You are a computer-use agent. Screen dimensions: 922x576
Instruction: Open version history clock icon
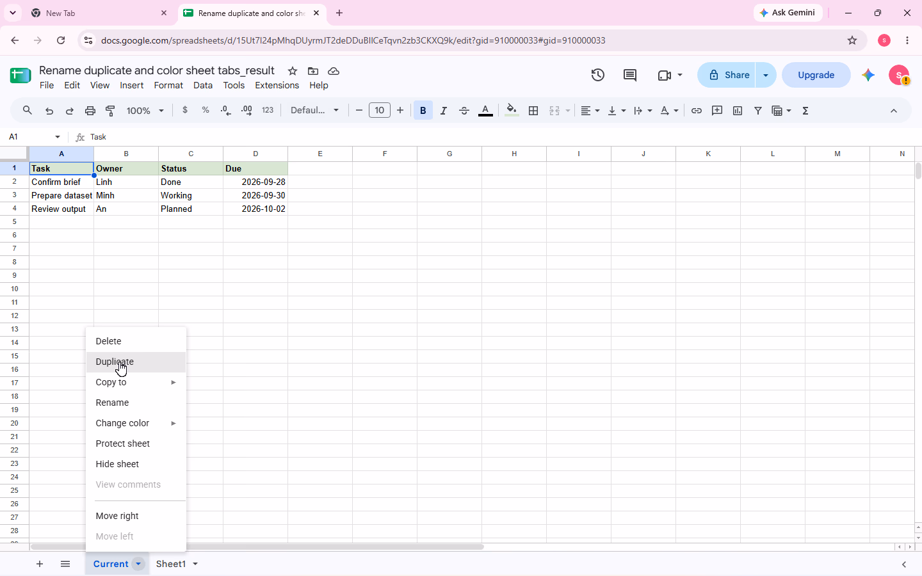pos(598,75)
